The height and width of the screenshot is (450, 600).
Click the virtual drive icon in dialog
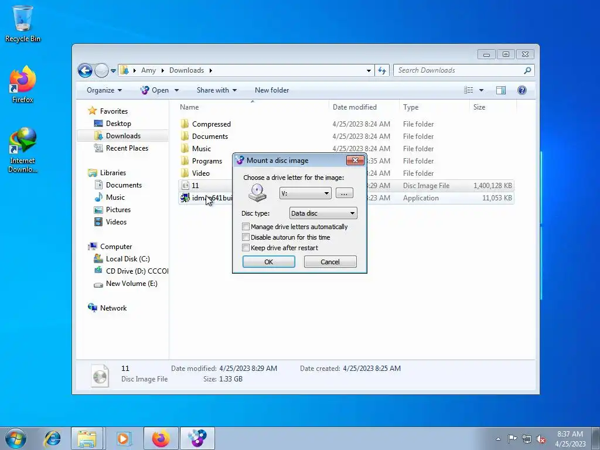[x=257, y=192]
